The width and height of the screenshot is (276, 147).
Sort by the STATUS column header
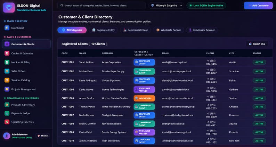point(257,53)
